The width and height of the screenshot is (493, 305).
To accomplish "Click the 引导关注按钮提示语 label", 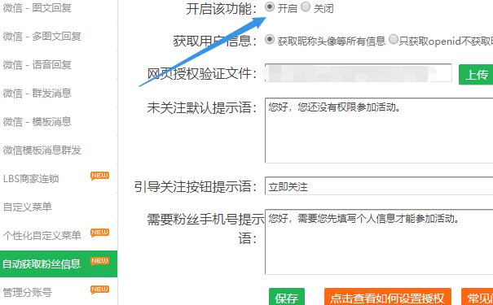I will tap(196, 186).
